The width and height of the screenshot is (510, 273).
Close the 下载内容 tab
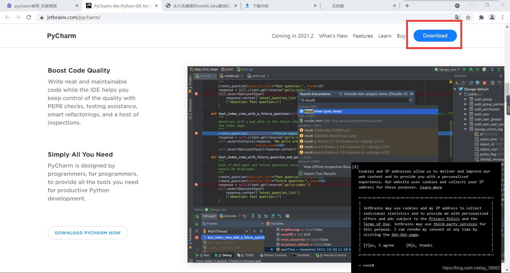(315, 6)
